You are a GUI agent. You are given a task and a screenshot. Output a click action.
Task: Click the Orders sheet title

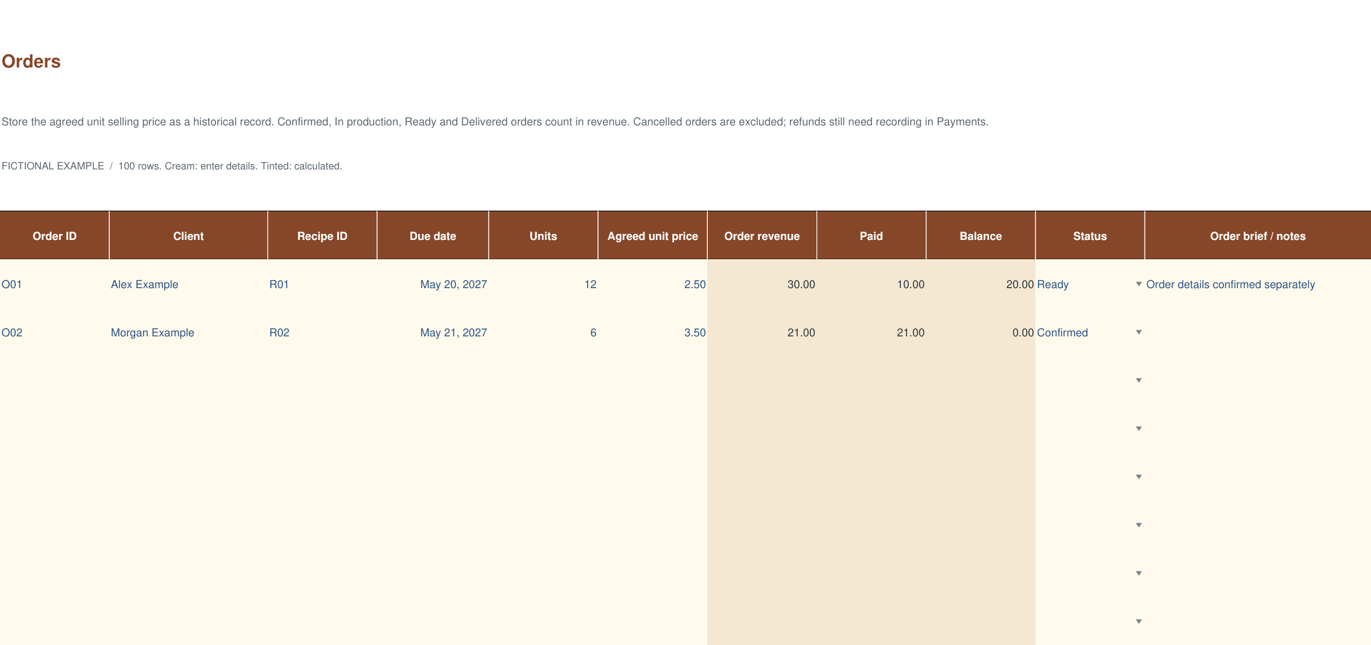(x=31, y=61)
